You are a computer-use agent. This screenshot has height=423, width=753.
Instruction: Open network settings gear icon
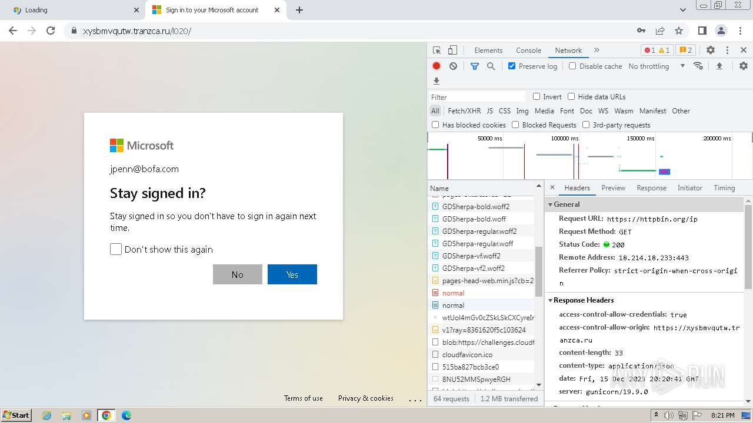click(744, 66)
